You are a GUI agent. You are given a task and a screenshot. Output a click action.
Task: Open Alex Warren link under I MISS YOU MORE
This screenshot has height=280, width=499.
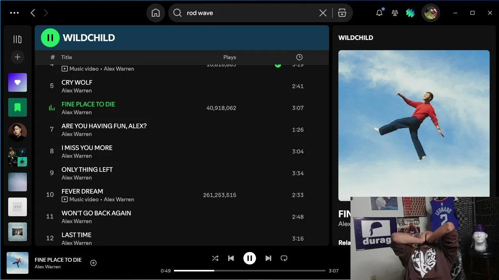click(77, 156)
